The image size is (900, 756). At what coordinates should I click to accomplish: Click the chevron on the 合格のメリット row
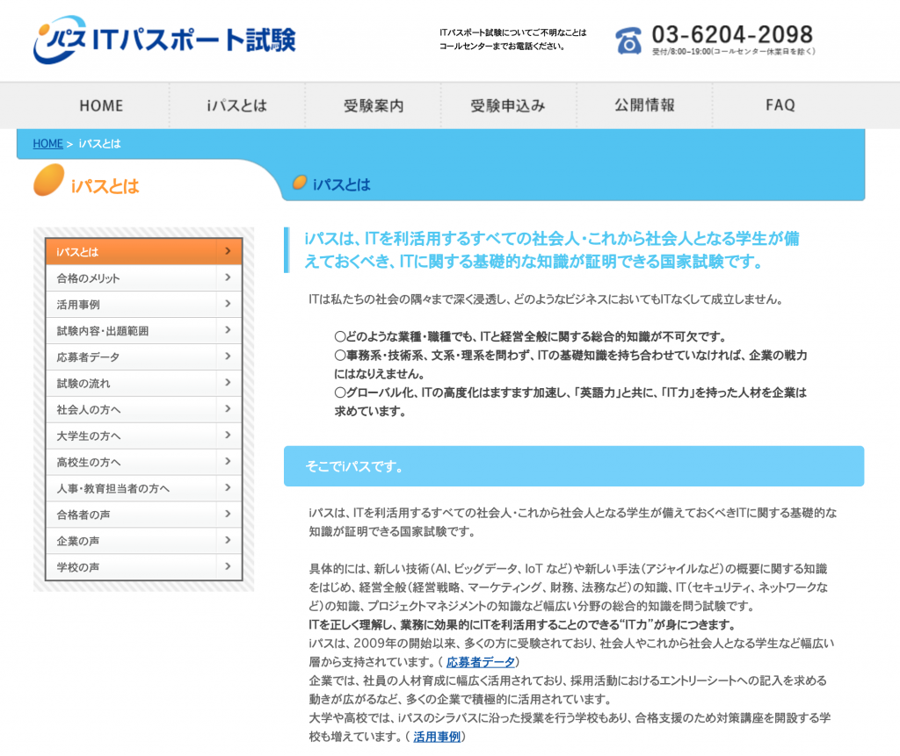pyautogui.click(x=228, y=277)
